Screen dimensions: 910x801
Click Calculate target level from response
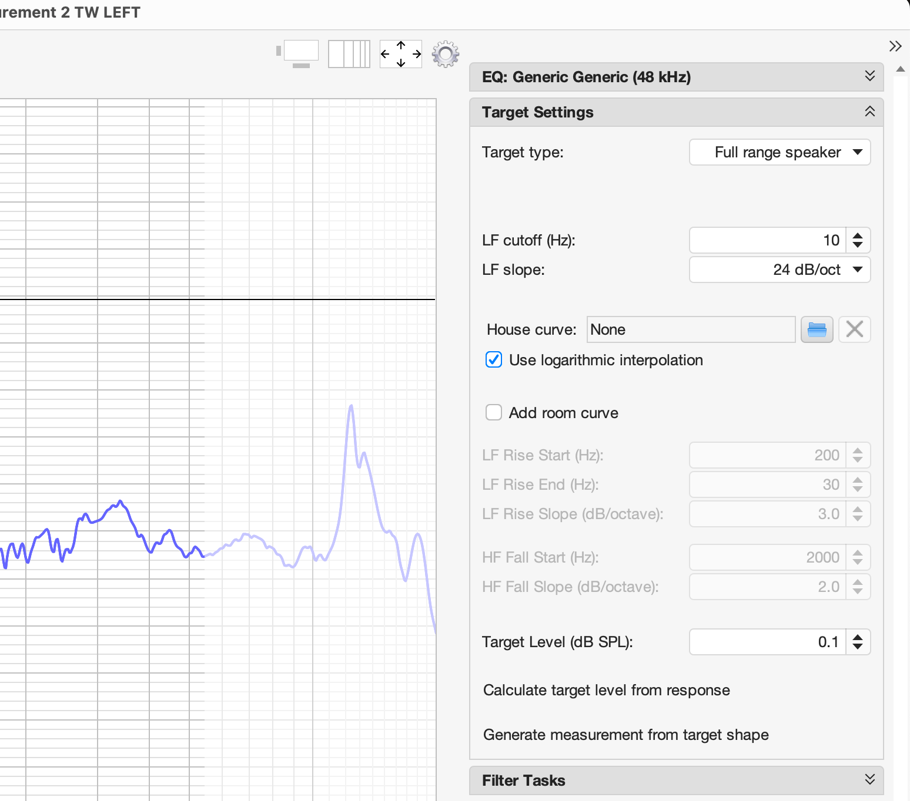[606, 690]
